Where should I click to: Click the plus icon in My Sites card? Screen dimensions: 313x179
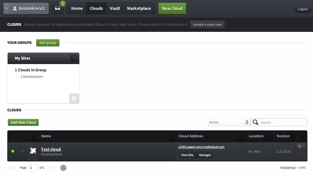click(x=74, y=98)
